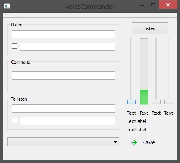The height and width of the screenshot is (163, 180).
Task: Focus the Command text field
Action: coord(63,76)
